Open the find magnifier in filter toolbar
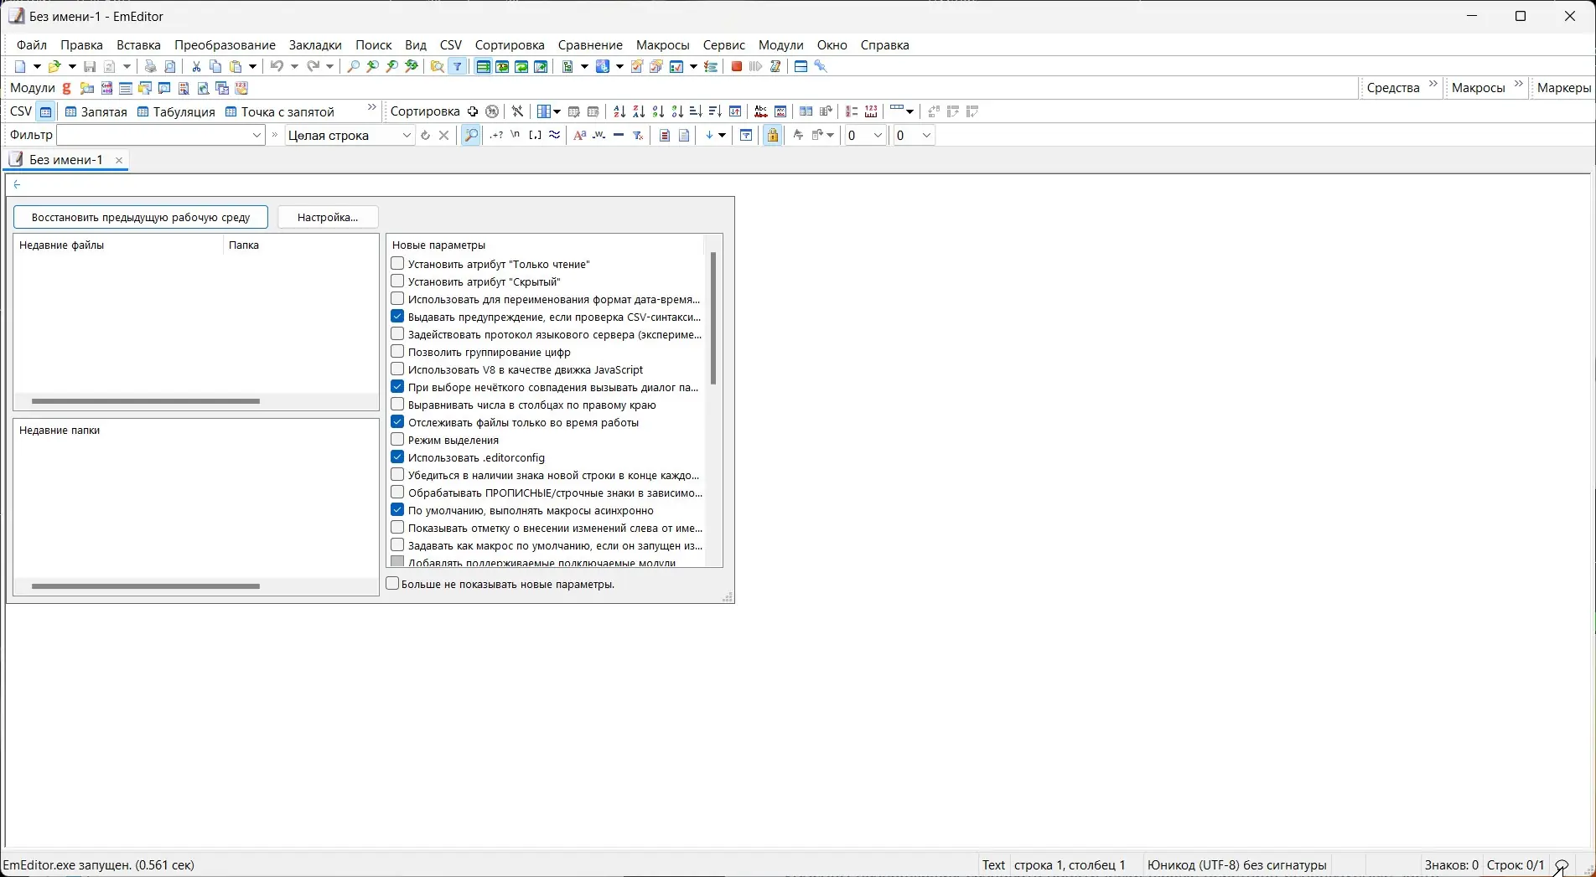 click(x=470, y=135)
